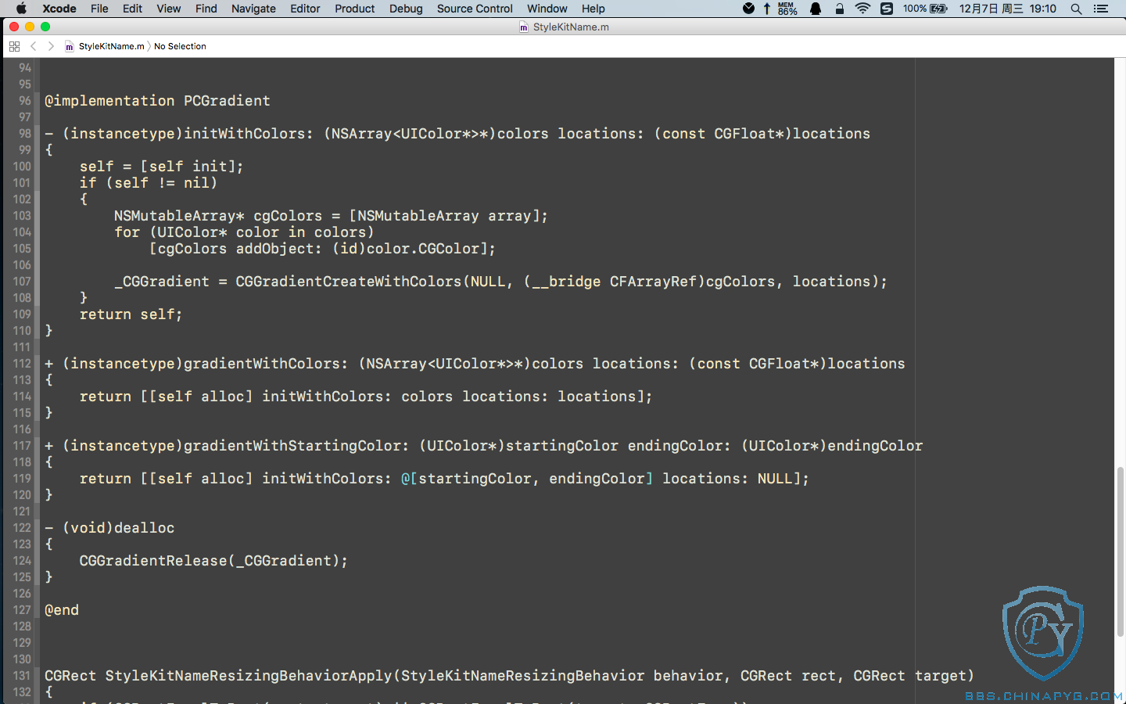Click on 'return self;' line
Viewport: 1126px width, 704px height.
tap(131, 314)
